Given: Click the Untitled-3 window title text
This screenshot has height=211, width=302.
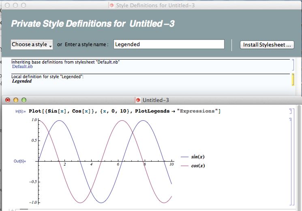Looking at the screenshot, I should tap(156, 100).
